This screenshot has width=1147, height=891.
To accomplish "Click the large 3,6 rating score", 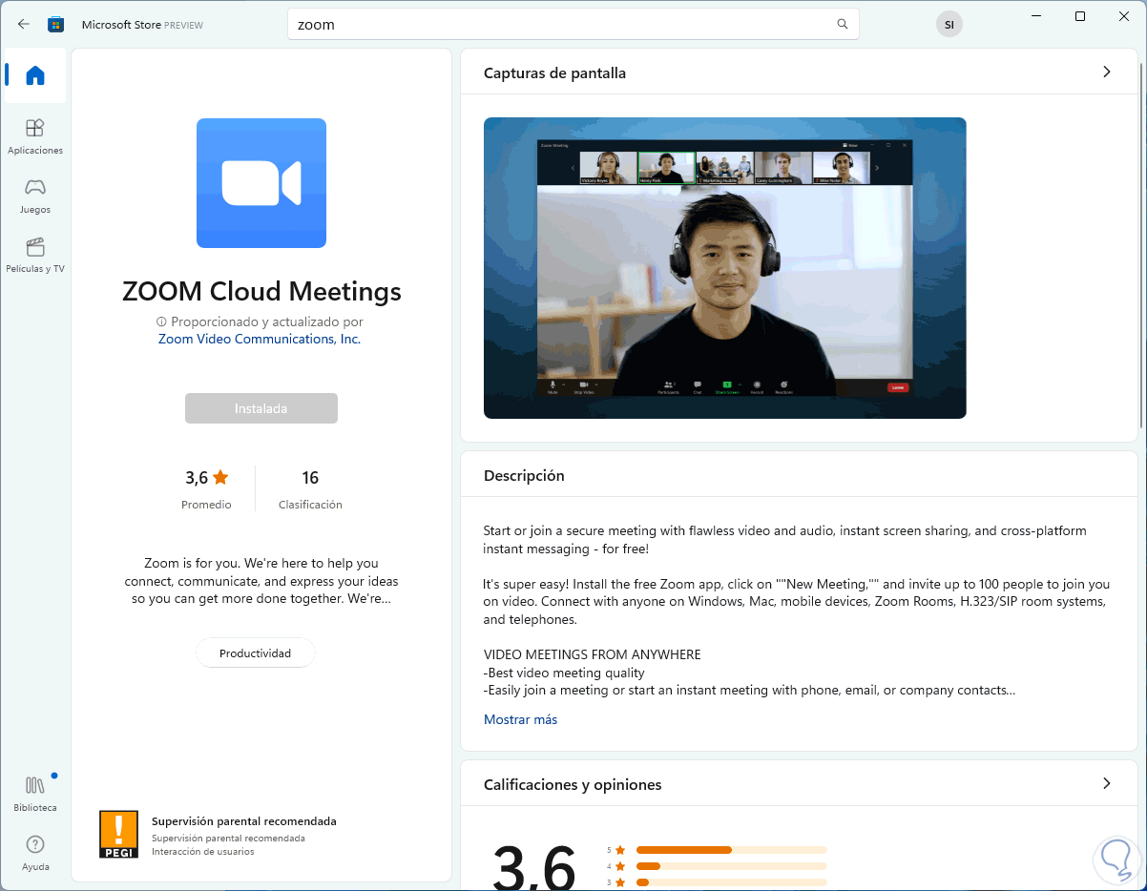I will [534, 868].
